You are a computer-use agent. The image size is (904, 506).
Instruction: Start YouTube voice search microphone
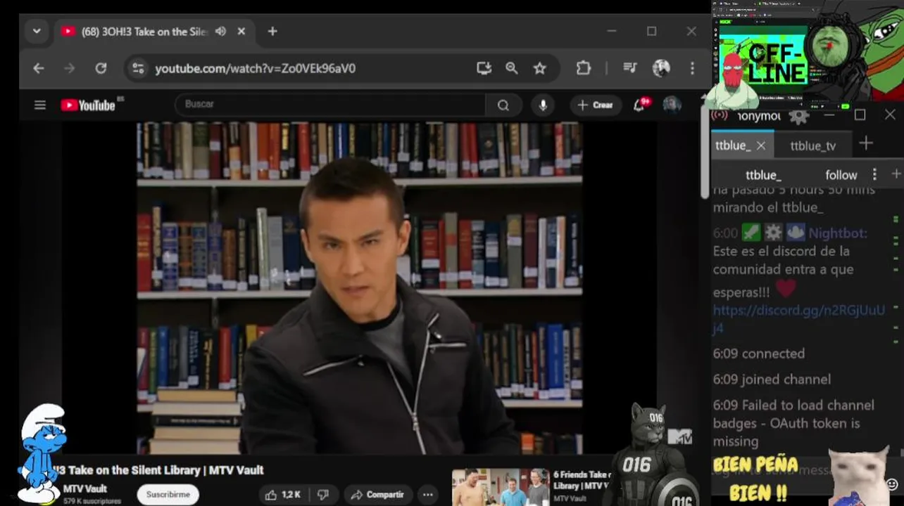tap(543, 105)
